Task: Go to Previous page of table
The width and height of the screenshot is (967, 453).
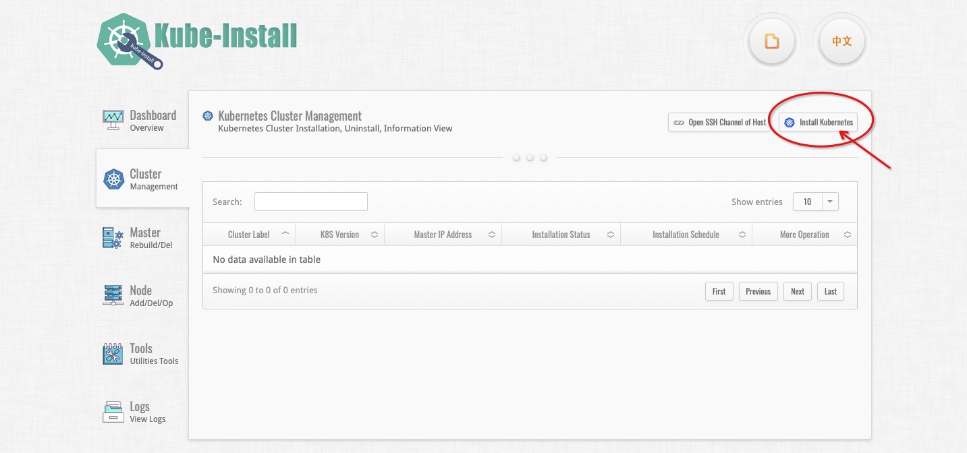Action: pos(758,291)
